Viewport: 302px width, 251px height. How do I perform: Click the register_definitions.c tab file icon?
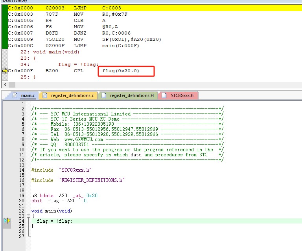click(x=45, y=95)
